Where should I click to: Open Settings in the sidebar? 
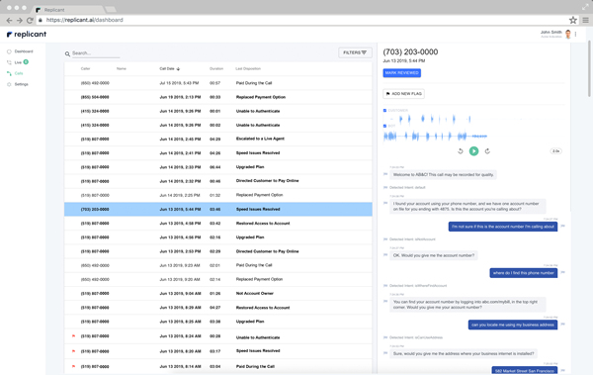(18, 84)
